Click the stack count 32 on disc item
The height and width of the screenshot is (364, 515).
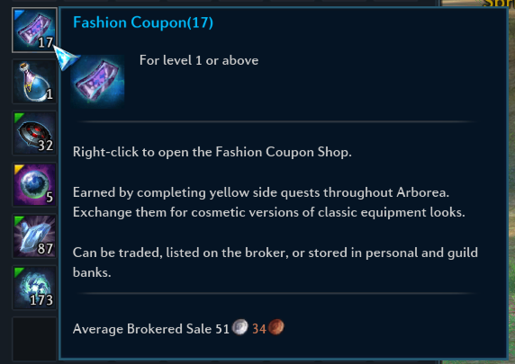45,146
